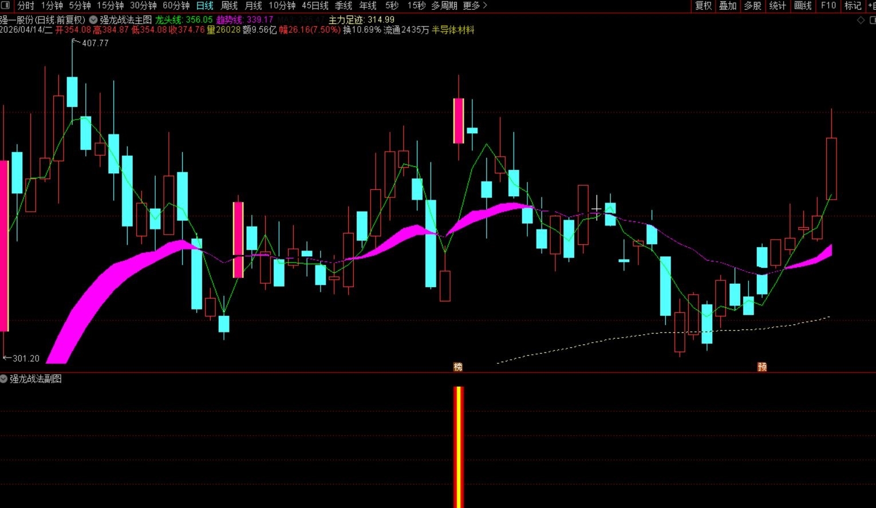
Task: Switch to the 分时 intraday tab
Action: [x=26, y=6]
